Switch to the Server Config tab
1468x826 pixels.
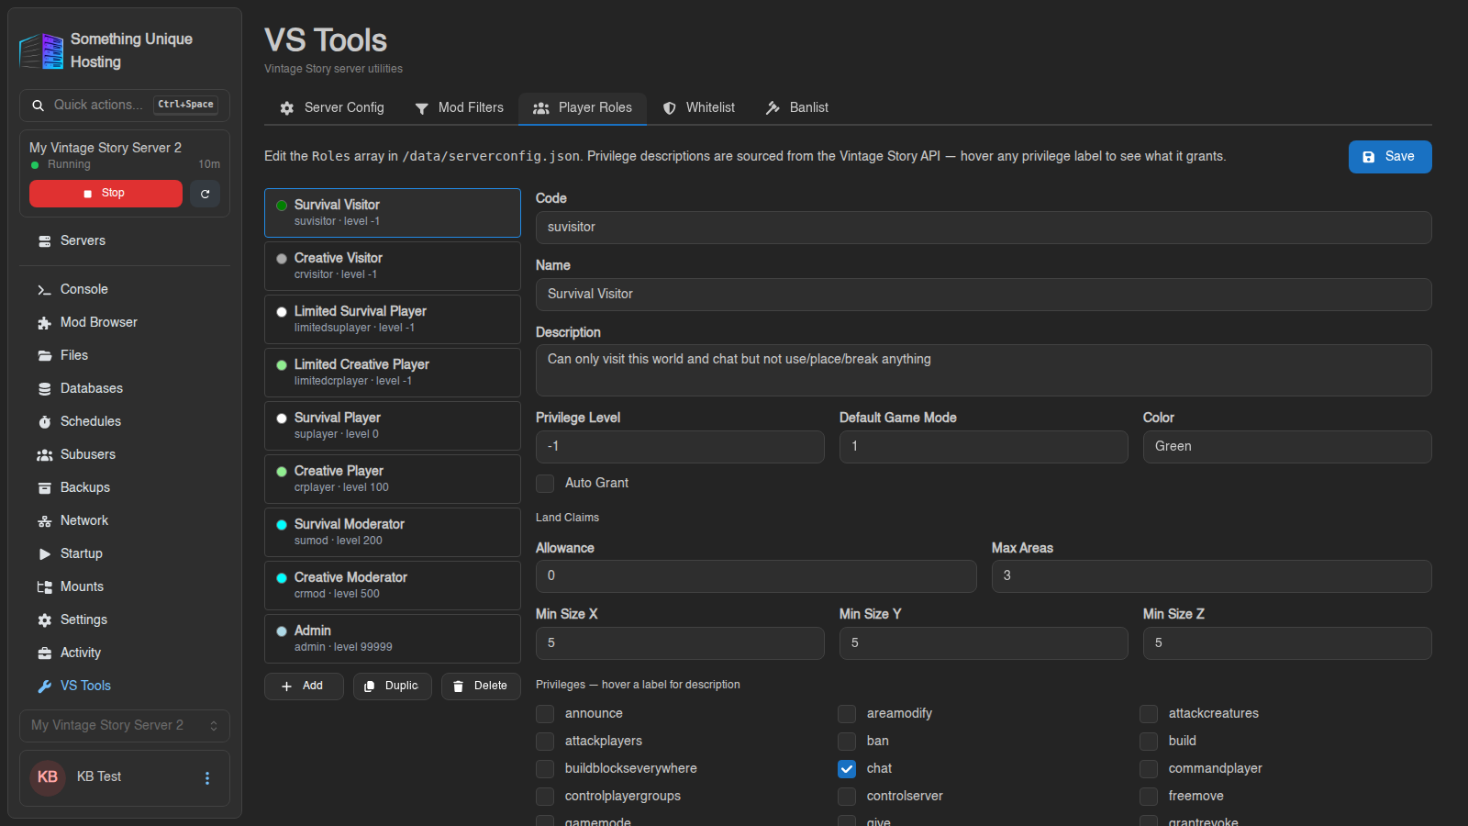point(332,108)
